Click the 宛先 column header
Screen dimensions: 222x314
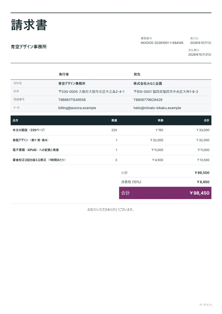[x=137, y=74]
